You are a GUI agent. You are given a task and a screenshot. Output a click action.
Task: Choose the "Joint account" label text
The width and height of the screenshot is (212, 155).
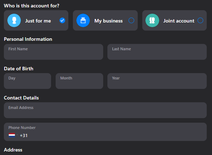click(x=179, y=21)
